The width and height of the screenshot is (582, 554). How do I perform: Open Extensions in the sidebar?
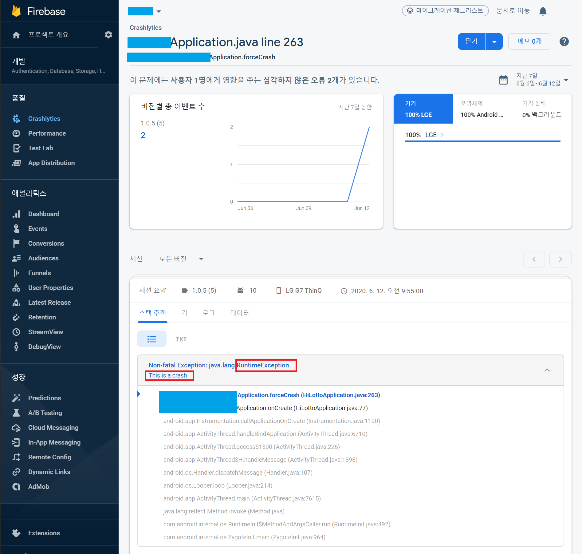44,533
